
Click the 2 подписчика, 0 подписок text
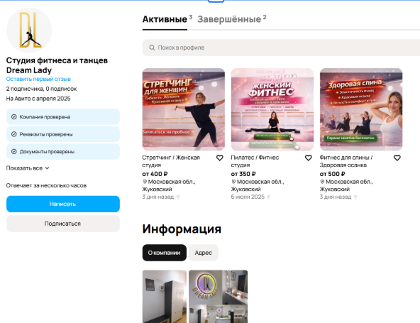click(42, 89)
